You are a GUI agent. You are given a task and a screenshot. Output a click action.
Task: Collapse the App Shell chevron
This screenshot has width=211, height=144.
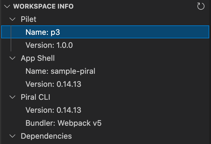12,58
